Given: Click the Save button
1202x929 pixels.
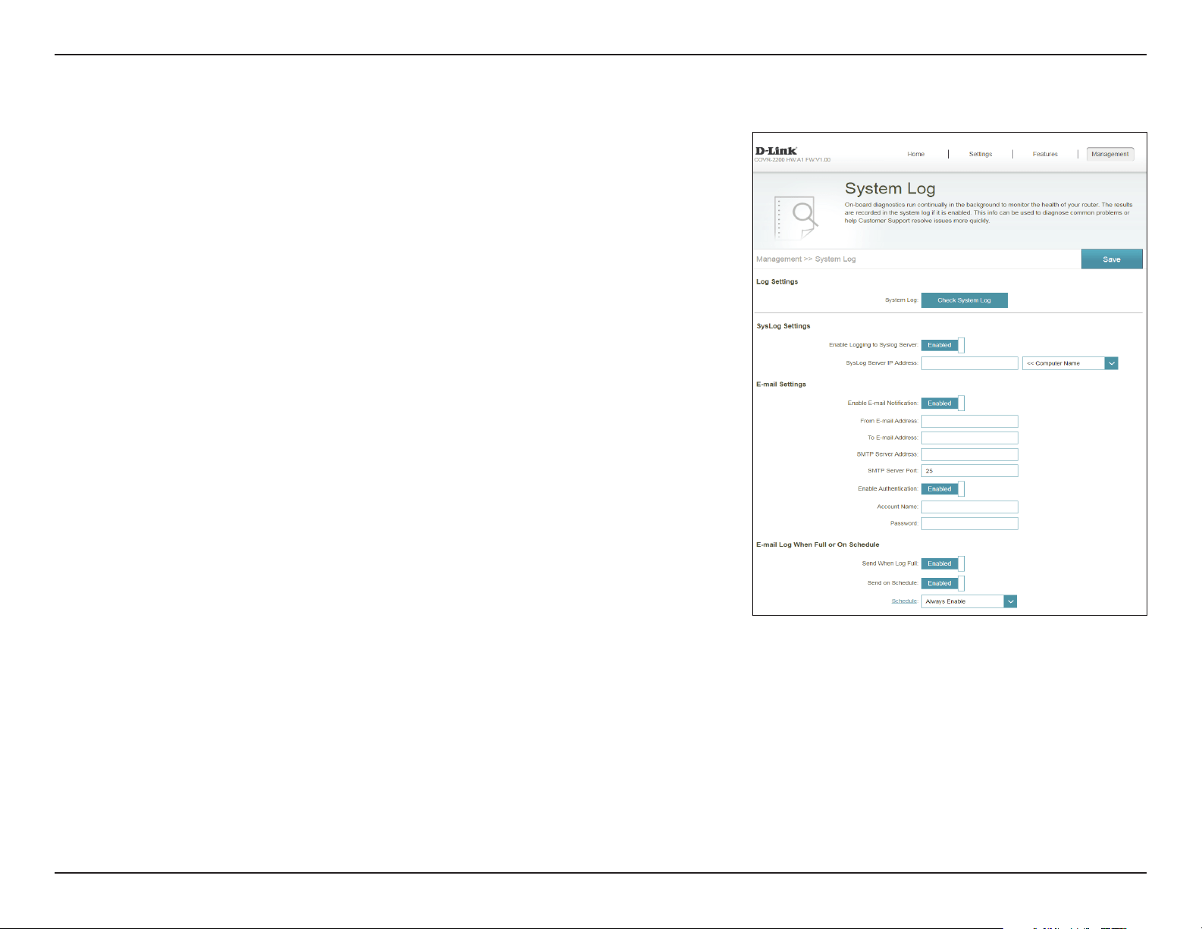Looking at the screenshot, I should click(1112, 259).
